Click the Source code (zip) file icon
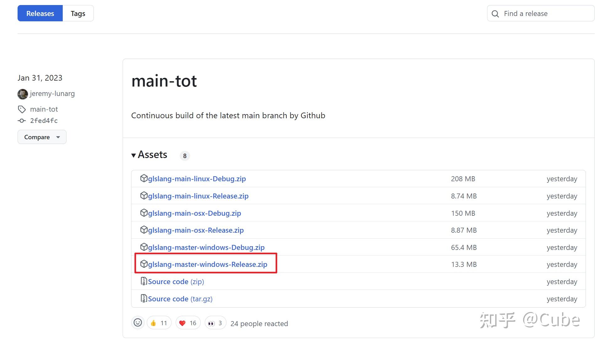This screenshot has width=595, height=344. point(144,281)
